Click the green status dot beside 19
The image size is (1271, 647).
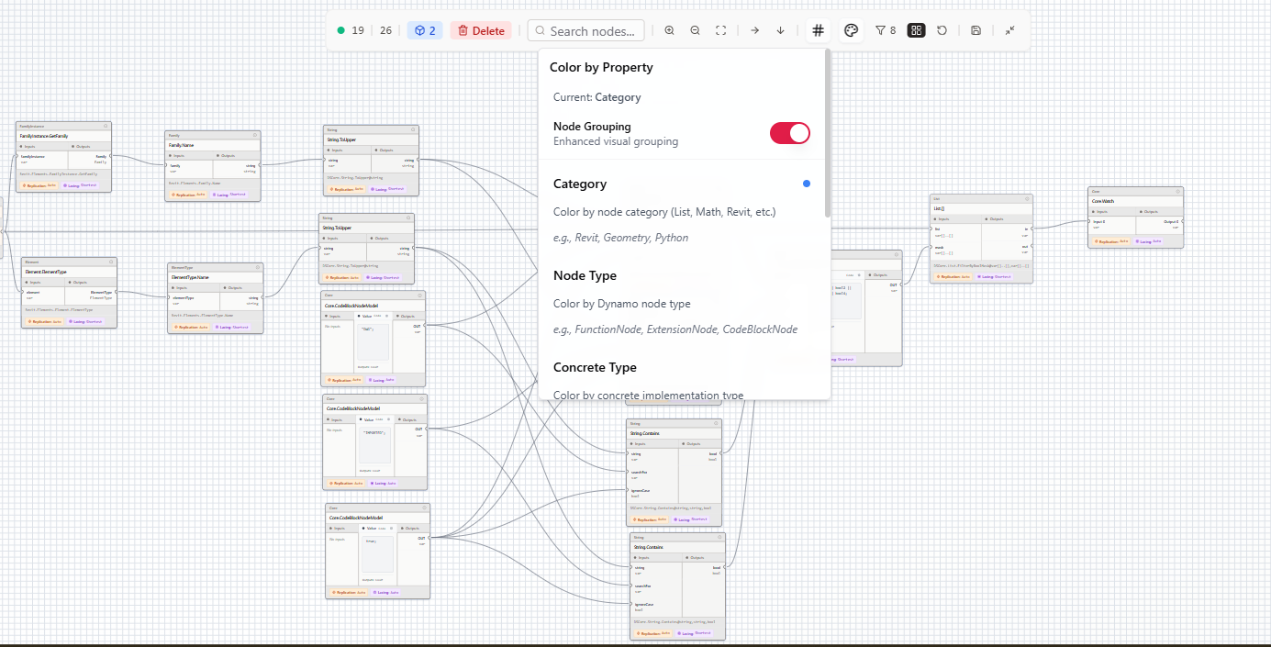341,30
